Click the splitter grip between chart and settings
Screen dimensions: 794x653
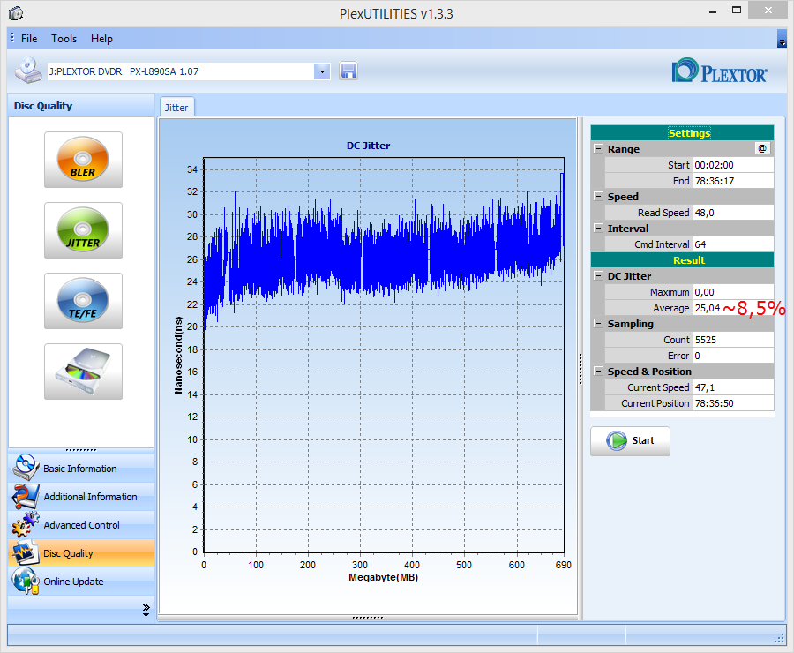tap(581, 369)
